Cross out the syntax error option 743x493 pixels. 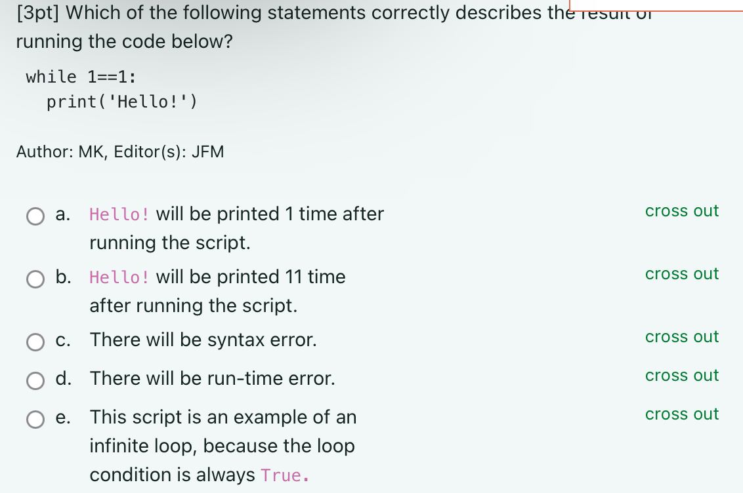pos(681,337)
